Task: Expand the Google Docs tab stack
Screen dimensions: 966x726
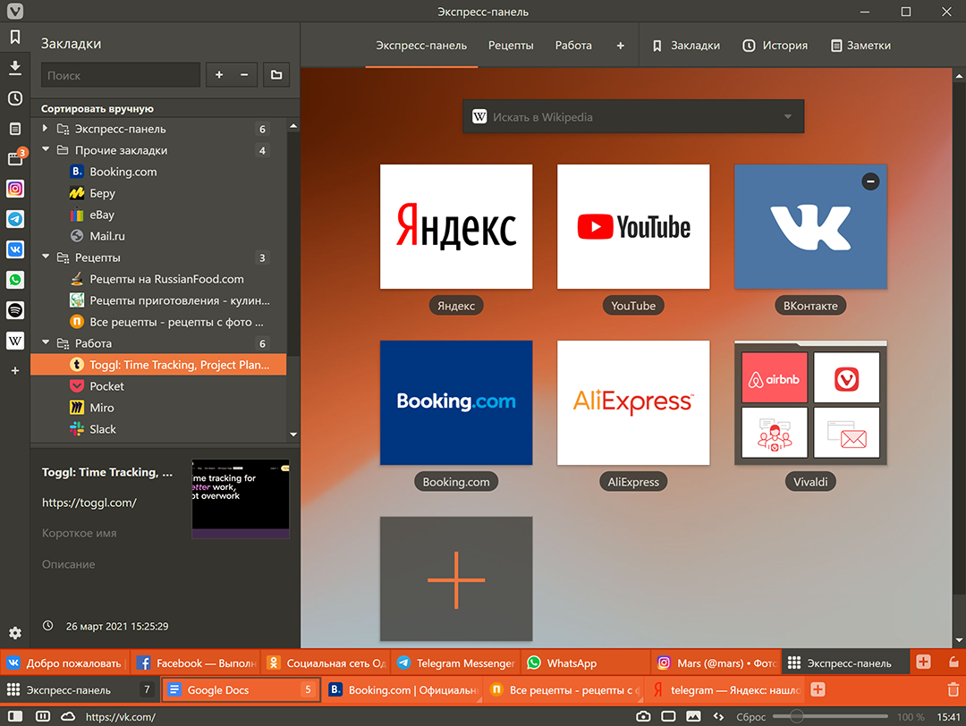Action: (x=241, y=689)
